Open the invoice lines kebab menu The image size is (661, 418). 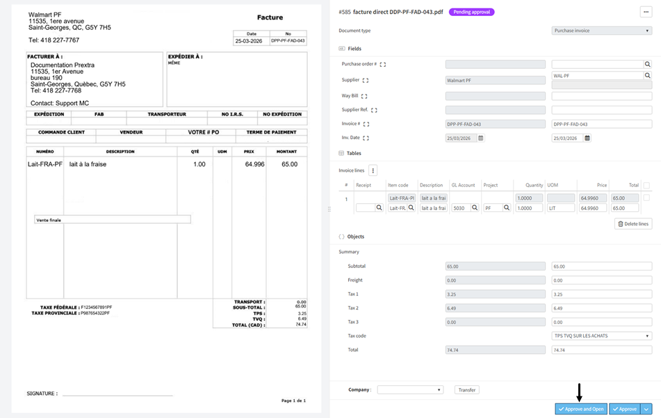tap(374, 171)
